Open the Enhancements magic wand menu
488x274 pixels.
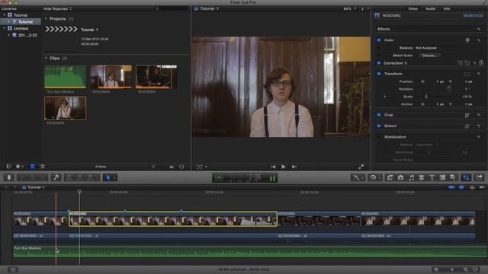click(x=357, y=177)
